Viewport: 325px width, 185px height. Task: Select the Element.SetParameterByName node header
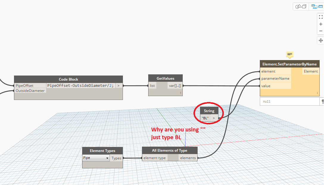tap(290, 64)
